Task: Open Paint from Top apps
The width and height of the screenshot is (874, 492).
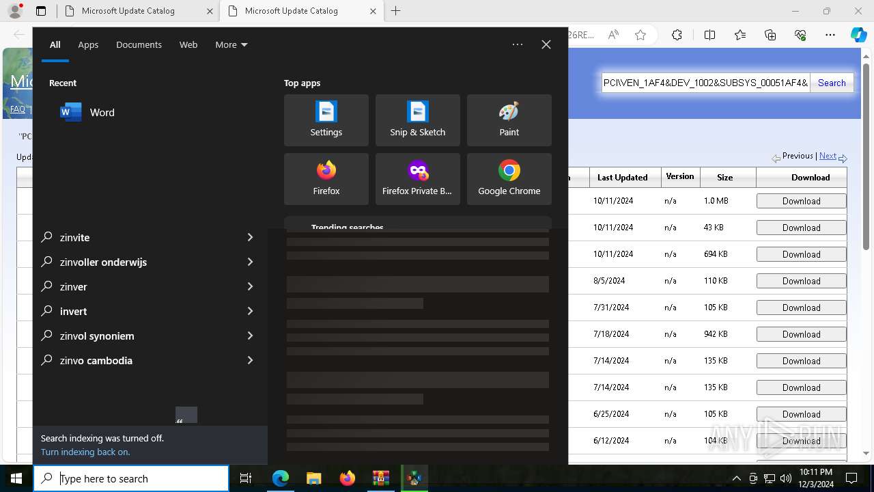Action: [509, 120]
